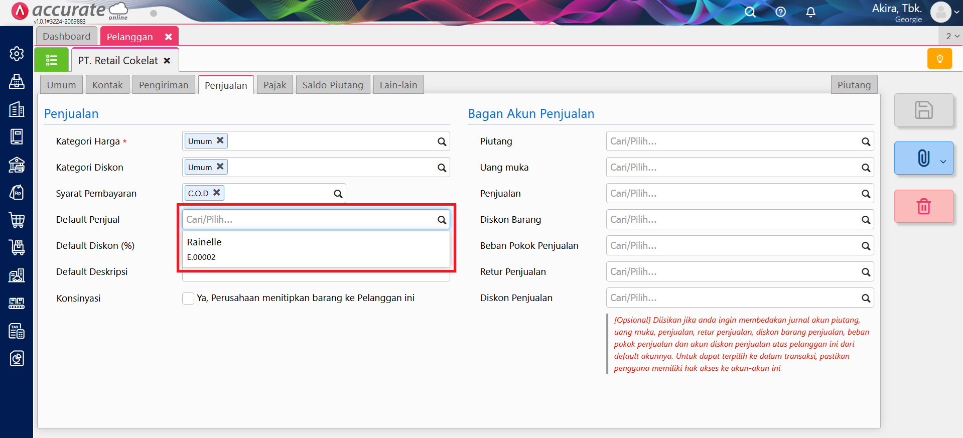Remove C.O.D tag from Syarat Pembayaran
The width and height of the screenshot is (963, 438).
point(217,193)
